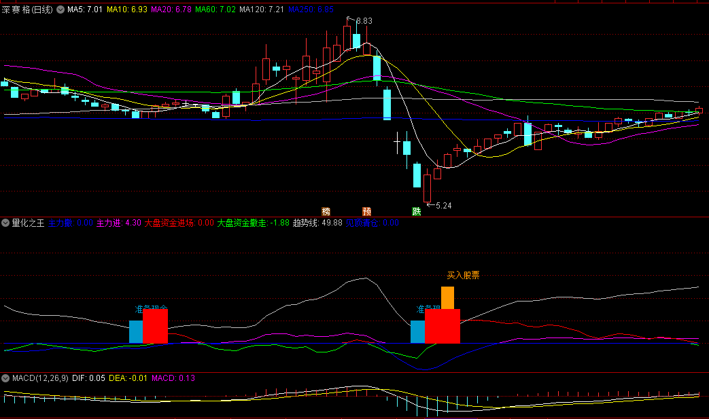This screenshot has width=709, height=419.
Task: Click the yellow MA10: 6.93 label
Action: point(127,9)
